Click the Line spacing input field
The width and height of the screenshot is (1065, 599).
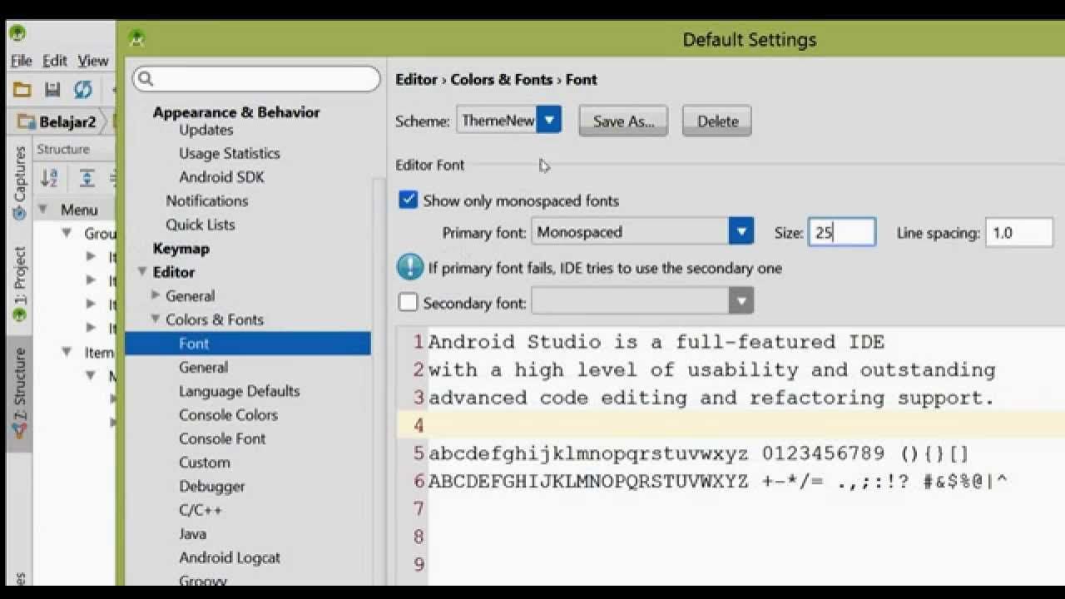pos(1019,232)
